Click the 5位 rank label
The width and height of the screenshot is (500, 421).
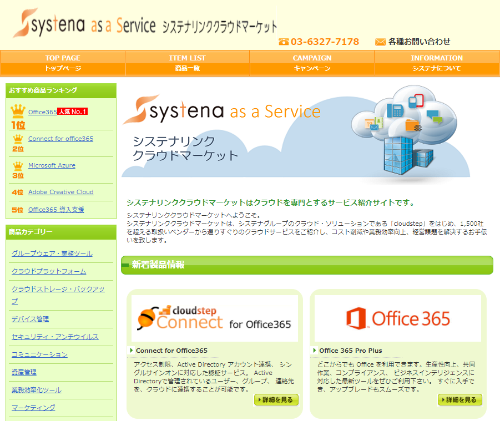click(x=18, y=210)
